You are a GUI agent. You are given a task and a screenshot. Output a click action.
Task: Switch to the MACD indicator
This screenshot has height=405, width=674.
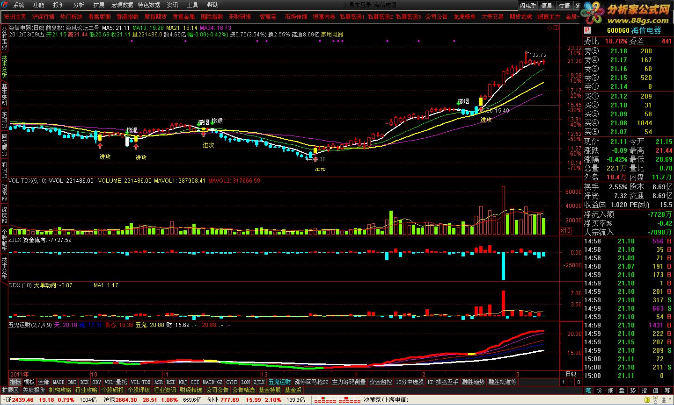59,382
